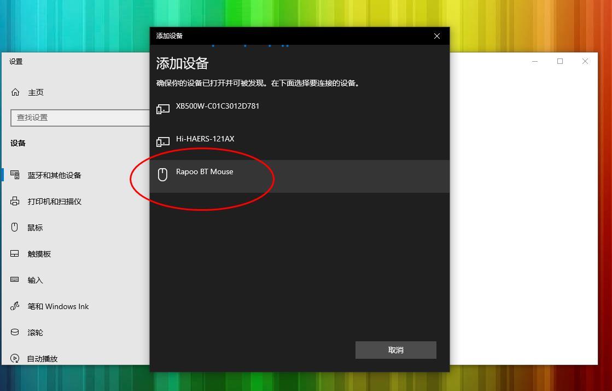Select XB500W-C01C3012D781 device
The height and width of the screenshot is (391, 612).
pyautogui.click(x=299, y=111)
